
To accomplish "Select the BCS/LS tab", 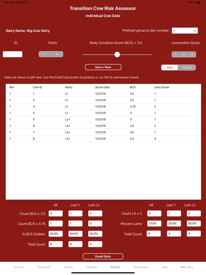I will coord(115,267).
